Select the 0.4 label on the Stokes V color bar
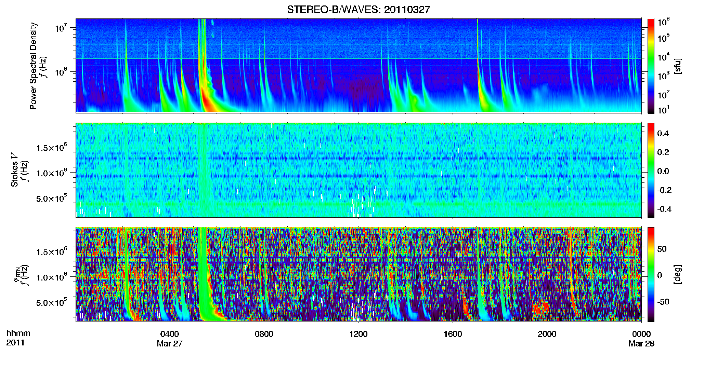 tap(663, 134)
